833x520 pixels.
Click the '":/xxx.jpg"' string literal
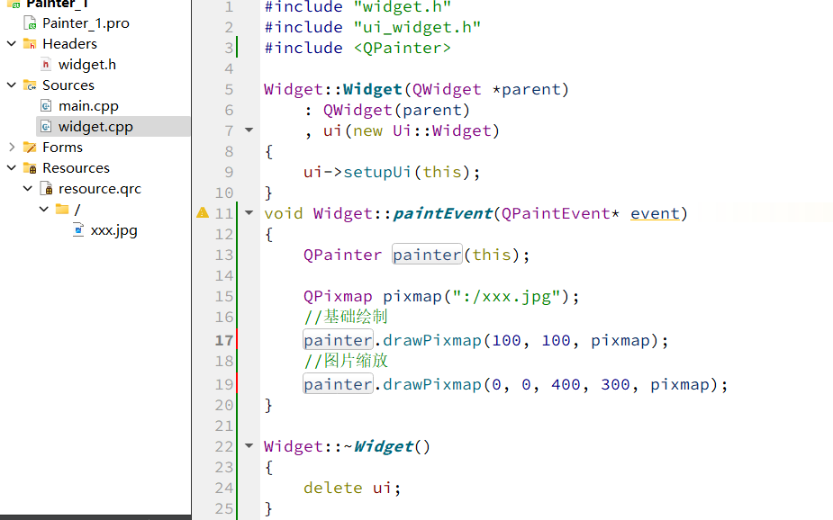[x=507, y=296]
